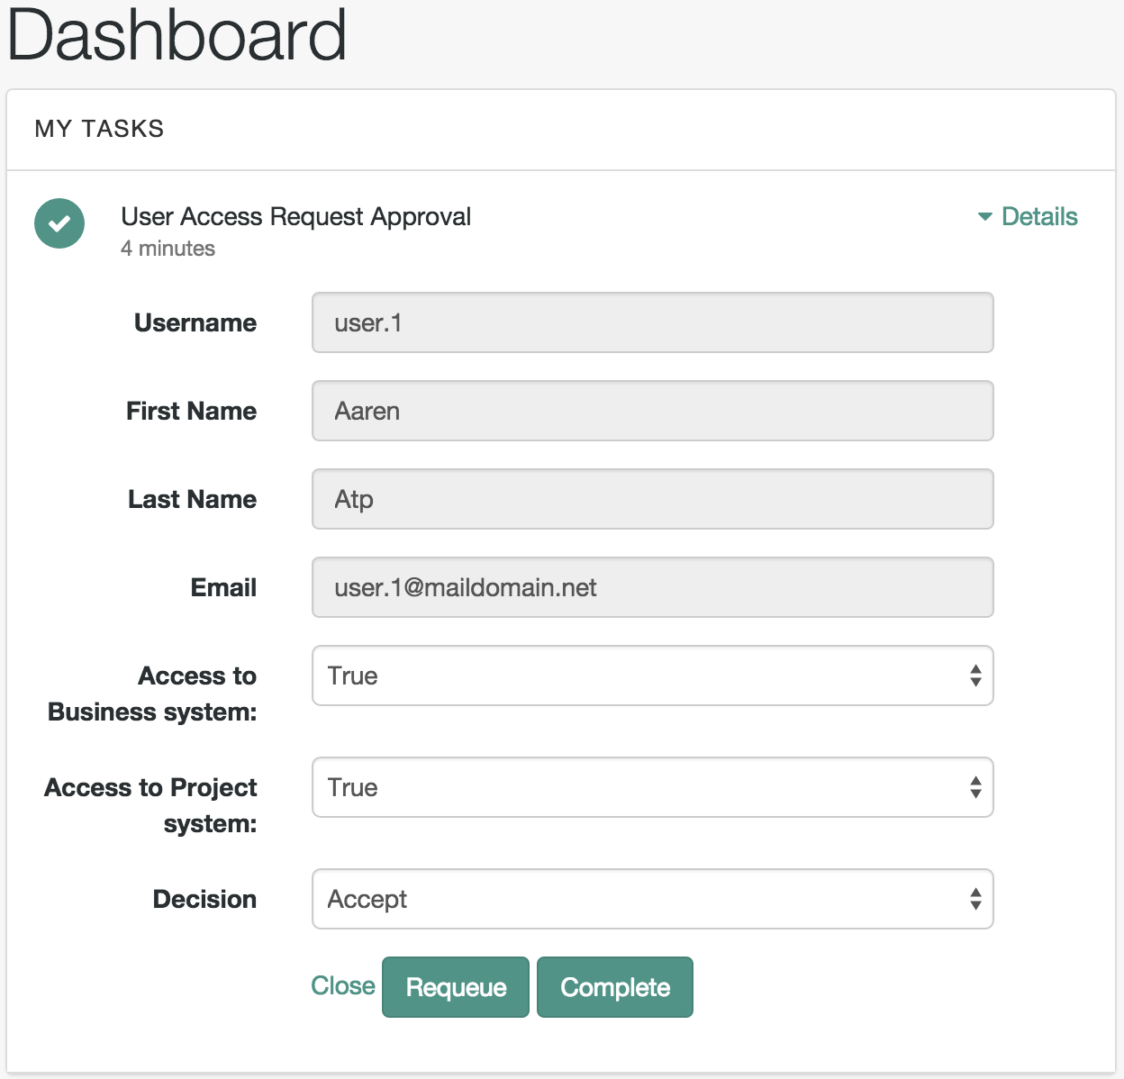The image size is (1124, 1079).
Task: Click the Username field label
Action: coord(195,322)
